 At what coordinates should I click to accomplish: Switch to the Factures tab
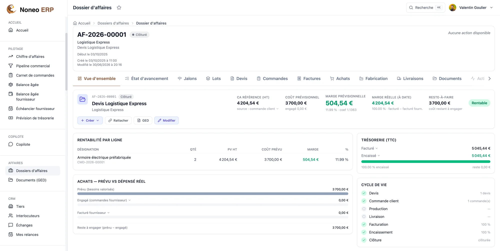309,78
